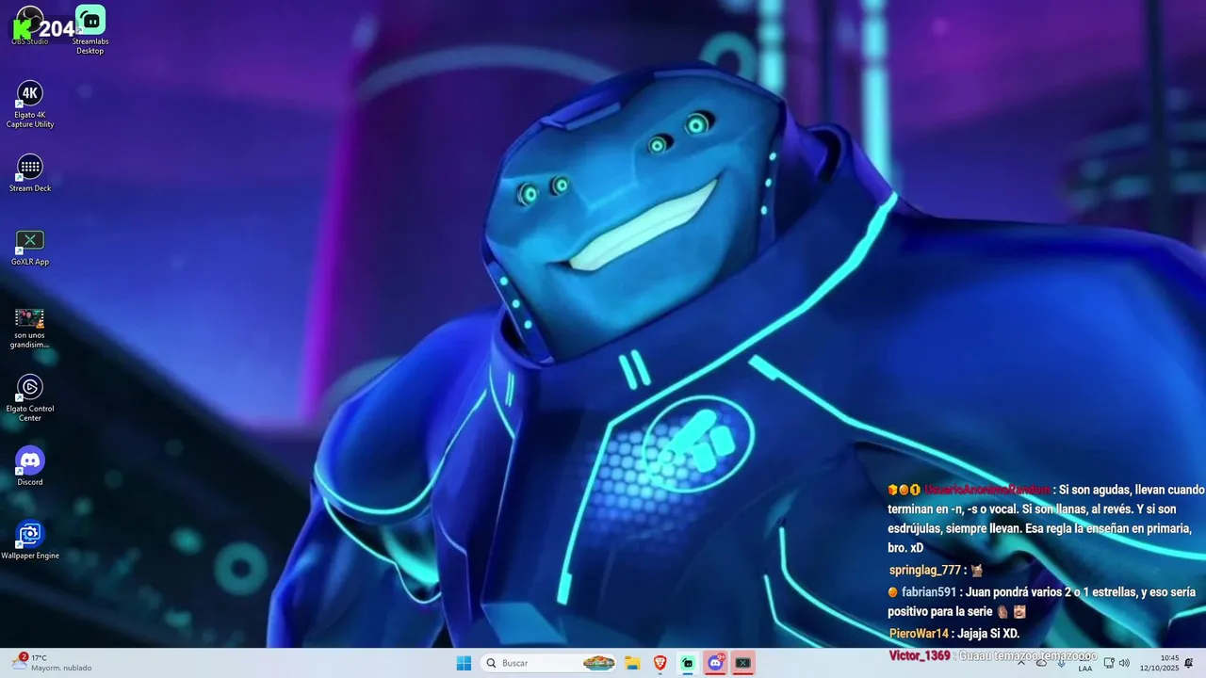Open the volume speaker tray icon

1124,663
